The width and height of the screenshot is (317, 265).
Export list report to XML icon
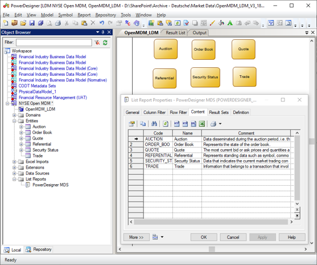[194, 124]
